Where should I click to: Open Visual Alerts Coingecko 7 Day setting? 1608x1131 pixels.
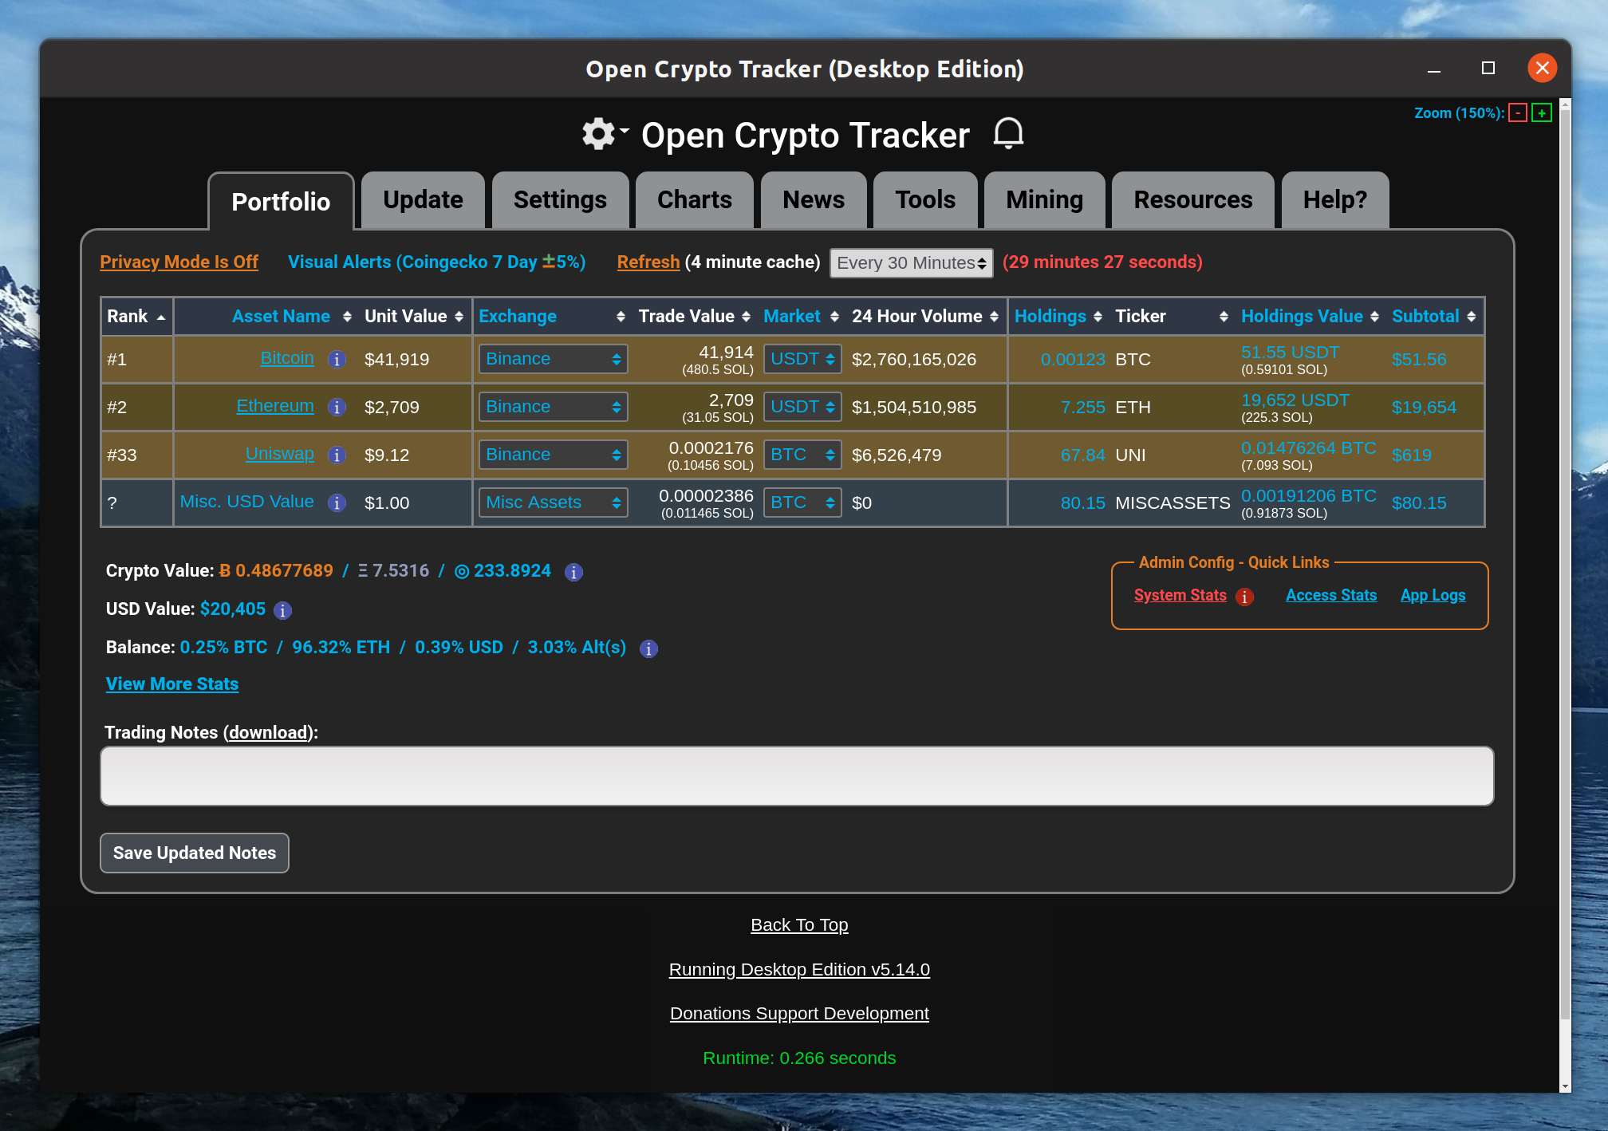436,262
